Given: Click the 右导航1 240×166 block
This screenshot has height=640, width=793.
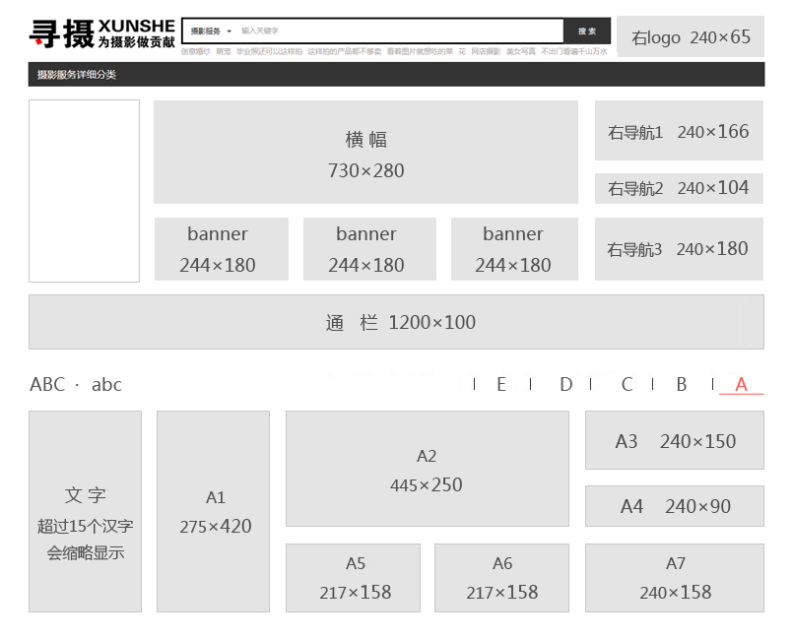Looking at the screenshot, I should coord(679,131).
